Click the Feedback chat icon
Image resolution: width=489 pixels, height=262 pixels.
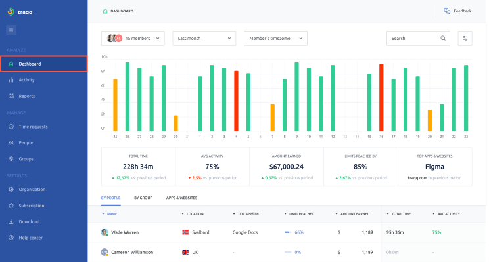447,11
